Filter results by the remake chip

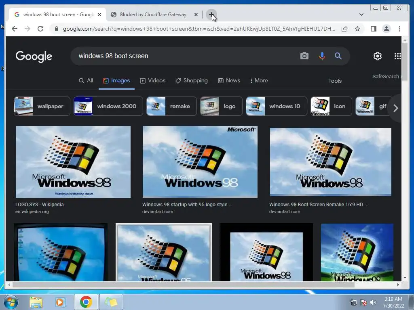pos(171,106)
